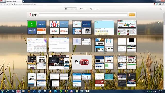Open the green ICQ flower taskbar icon
The image size is (165, 93).
pos(61,91)
